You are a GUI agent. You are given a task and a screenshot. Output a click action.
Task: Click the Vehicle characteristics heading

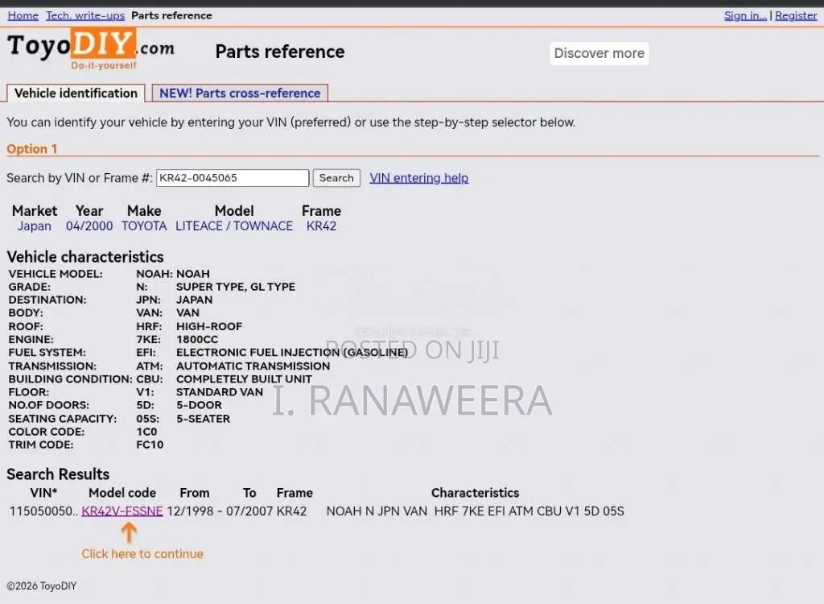pos(85,257)
